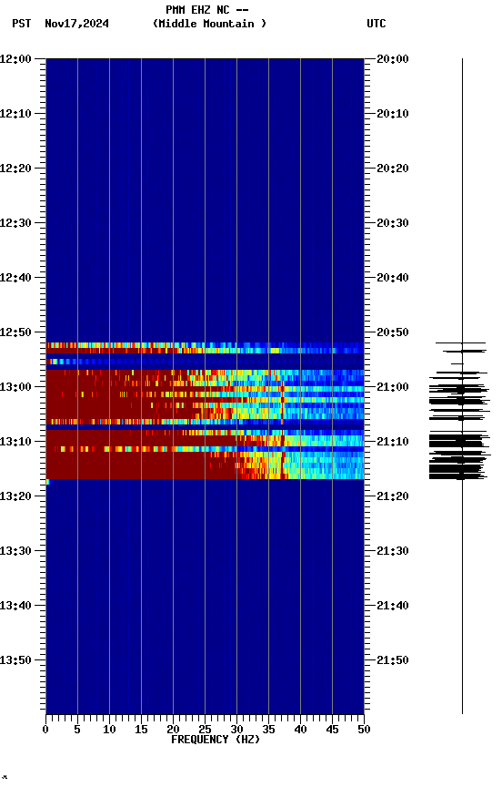The width and height of the screenshot is (502, 787).
Task: Click the '20:00' UTC time label
Action: (393, 58)
